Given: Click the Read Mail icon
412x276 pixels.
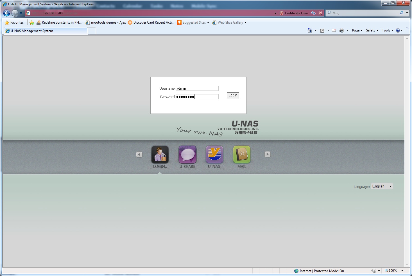Looking at the screenshot, I should (x=334, y=30).
